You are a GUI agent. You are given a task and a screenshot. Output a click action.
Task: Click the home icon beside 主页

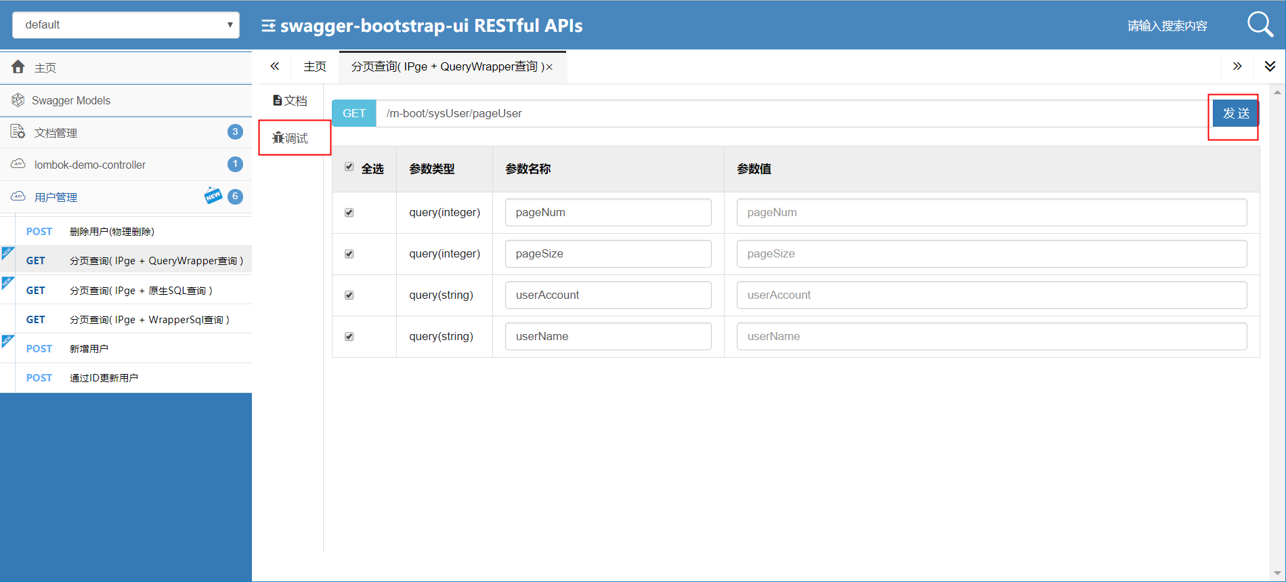click(x=18, y=66)
